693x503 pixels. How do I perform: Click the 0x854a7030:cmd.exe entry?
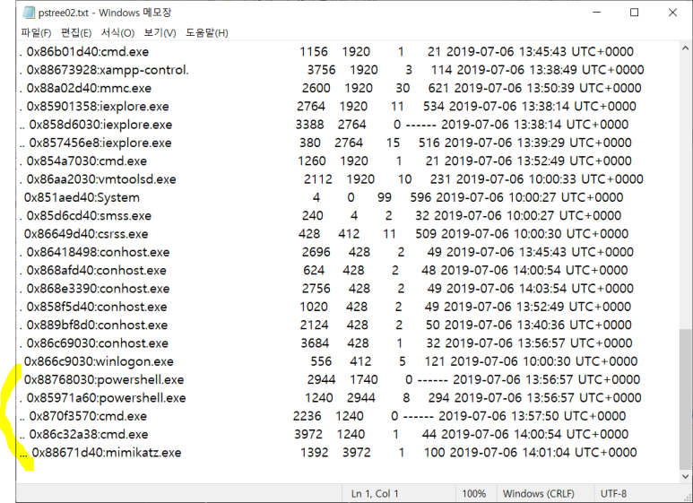pyautogui.click(x=87, y=160)
